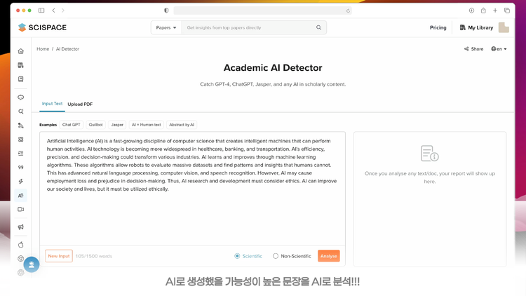The width and height of the screenshot is (526, 296).
Task: Reload the page via refresh icon
Action: pyautogui.click(x=348, y=11)
